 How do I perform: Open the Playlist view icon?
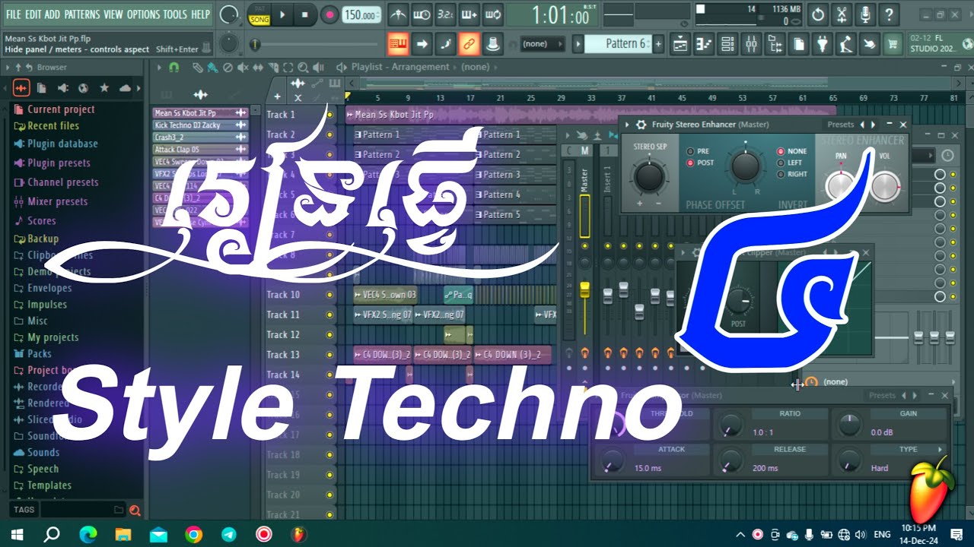click(680, 44)
